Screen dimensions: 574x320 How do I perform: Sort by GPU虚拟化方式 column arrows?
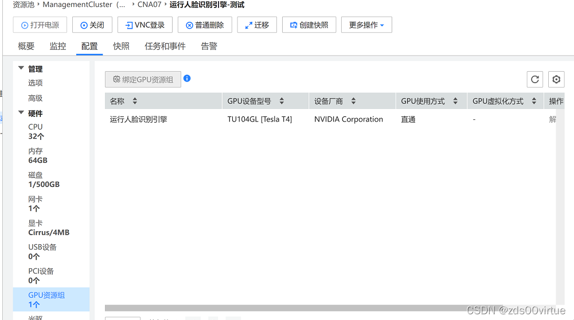534,101
